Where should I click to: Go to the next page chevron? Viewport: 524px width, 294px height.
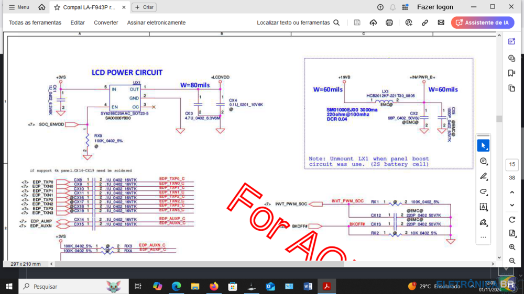[x=512, y=204]
